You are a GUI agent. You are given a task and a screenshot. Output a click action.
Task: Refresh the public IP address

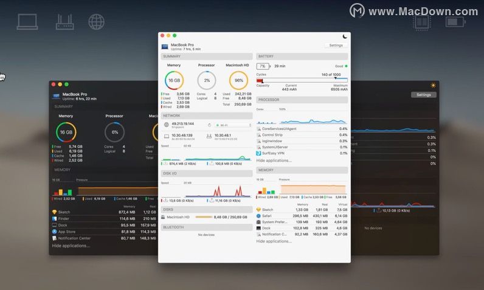209,125
